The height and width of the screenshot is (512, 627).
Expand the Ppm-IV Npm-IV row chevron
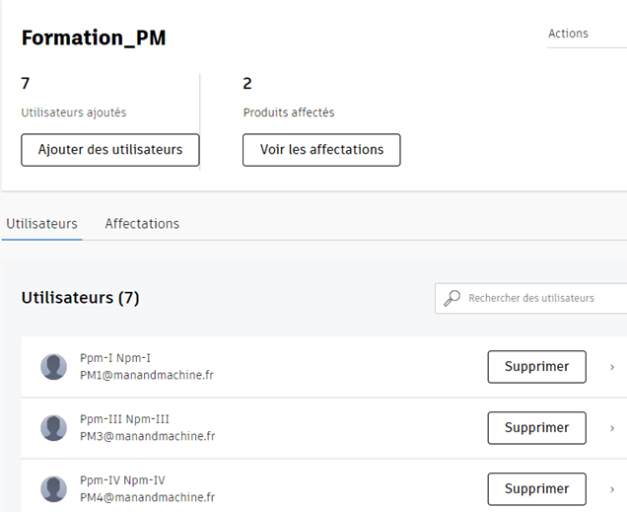pos(612,489)
